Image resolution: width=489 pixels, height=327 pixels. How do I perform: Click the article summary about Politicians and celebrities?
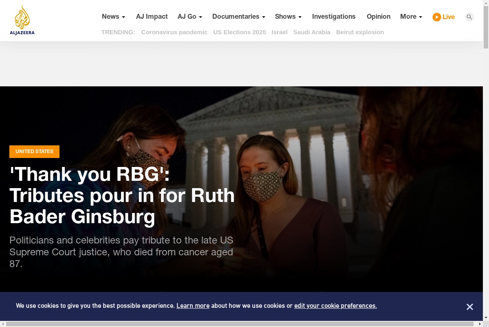121,252
